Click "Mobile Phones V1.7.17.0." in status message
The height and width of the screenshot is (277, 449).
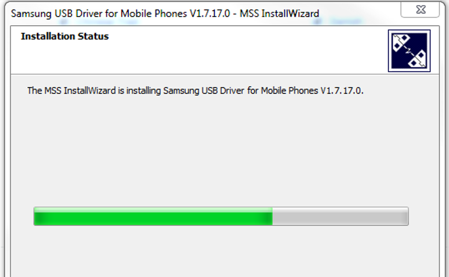[x=312, y=91]
